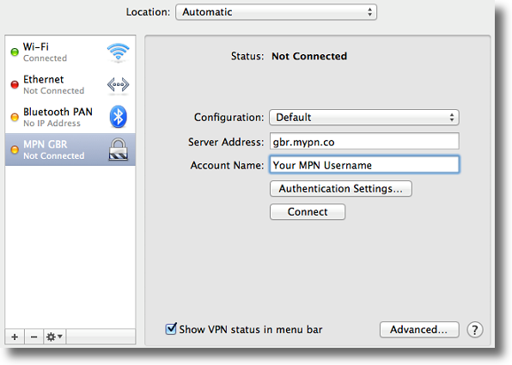Screen dimensions: 512x365
Task: Open Advanced settings
Action: coord(419,330)
